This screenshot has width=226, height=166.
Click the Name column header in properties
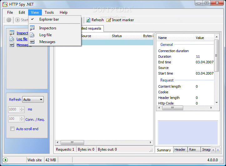pyautogui.click(x=175, y=38)
